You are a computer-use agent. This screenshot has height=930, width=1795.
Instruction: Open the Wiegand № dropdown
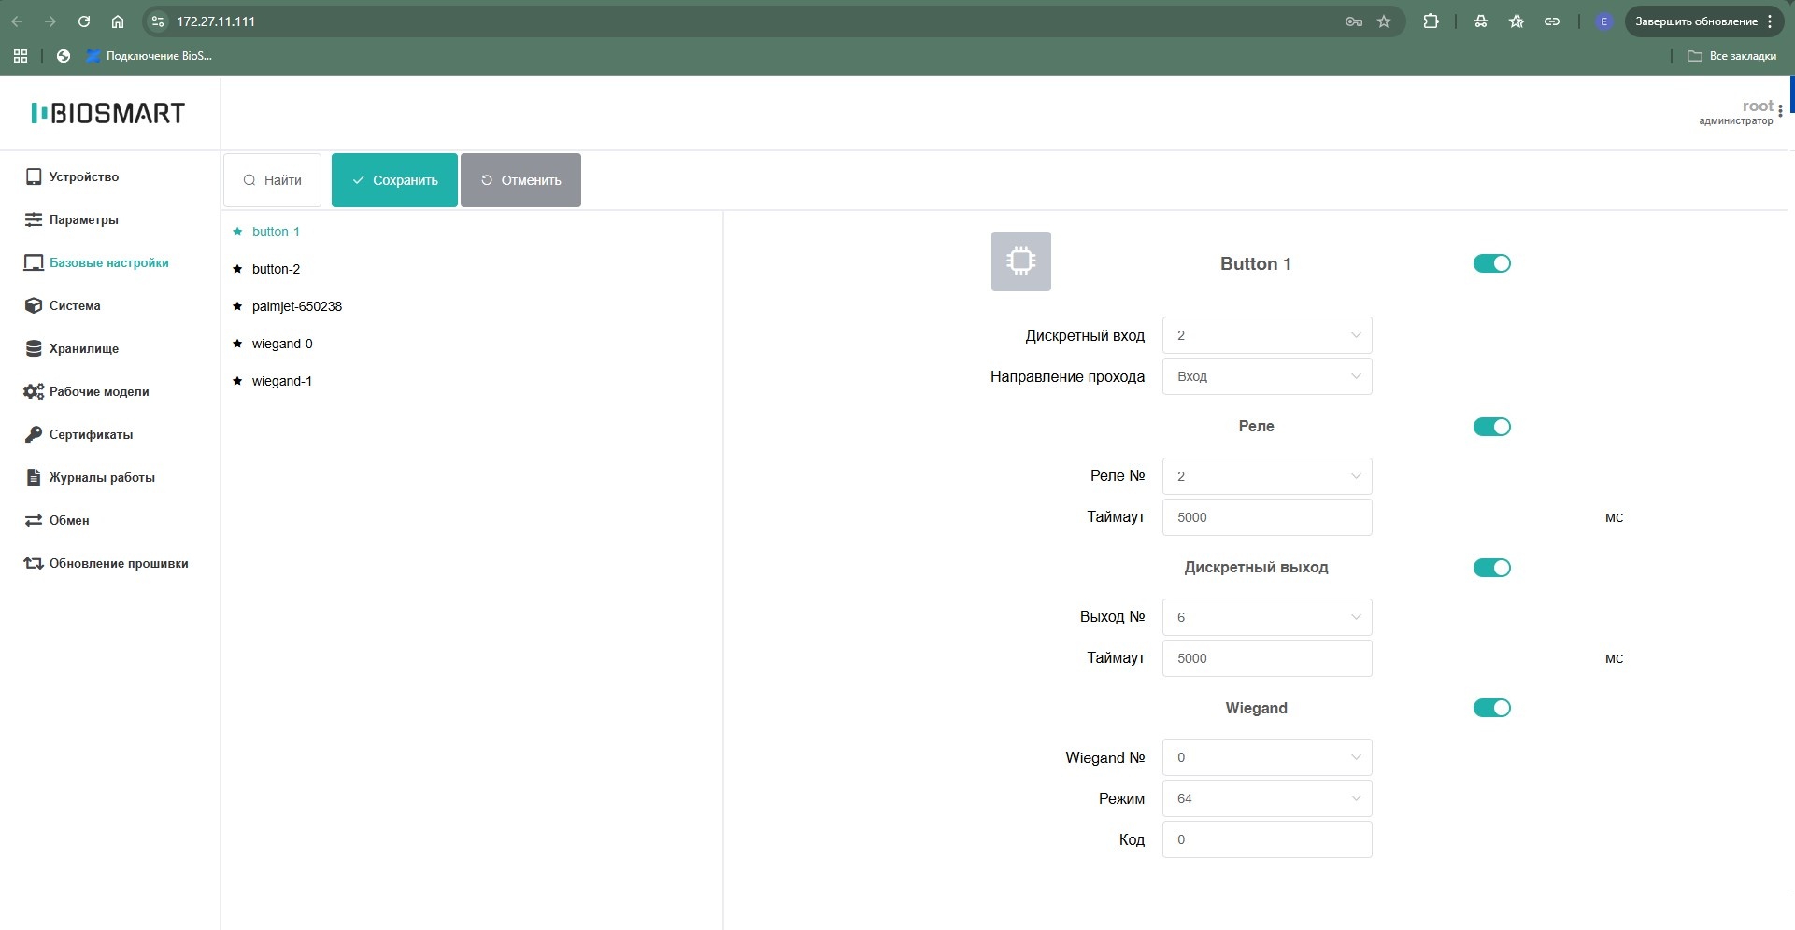(x=1267, y=757)
